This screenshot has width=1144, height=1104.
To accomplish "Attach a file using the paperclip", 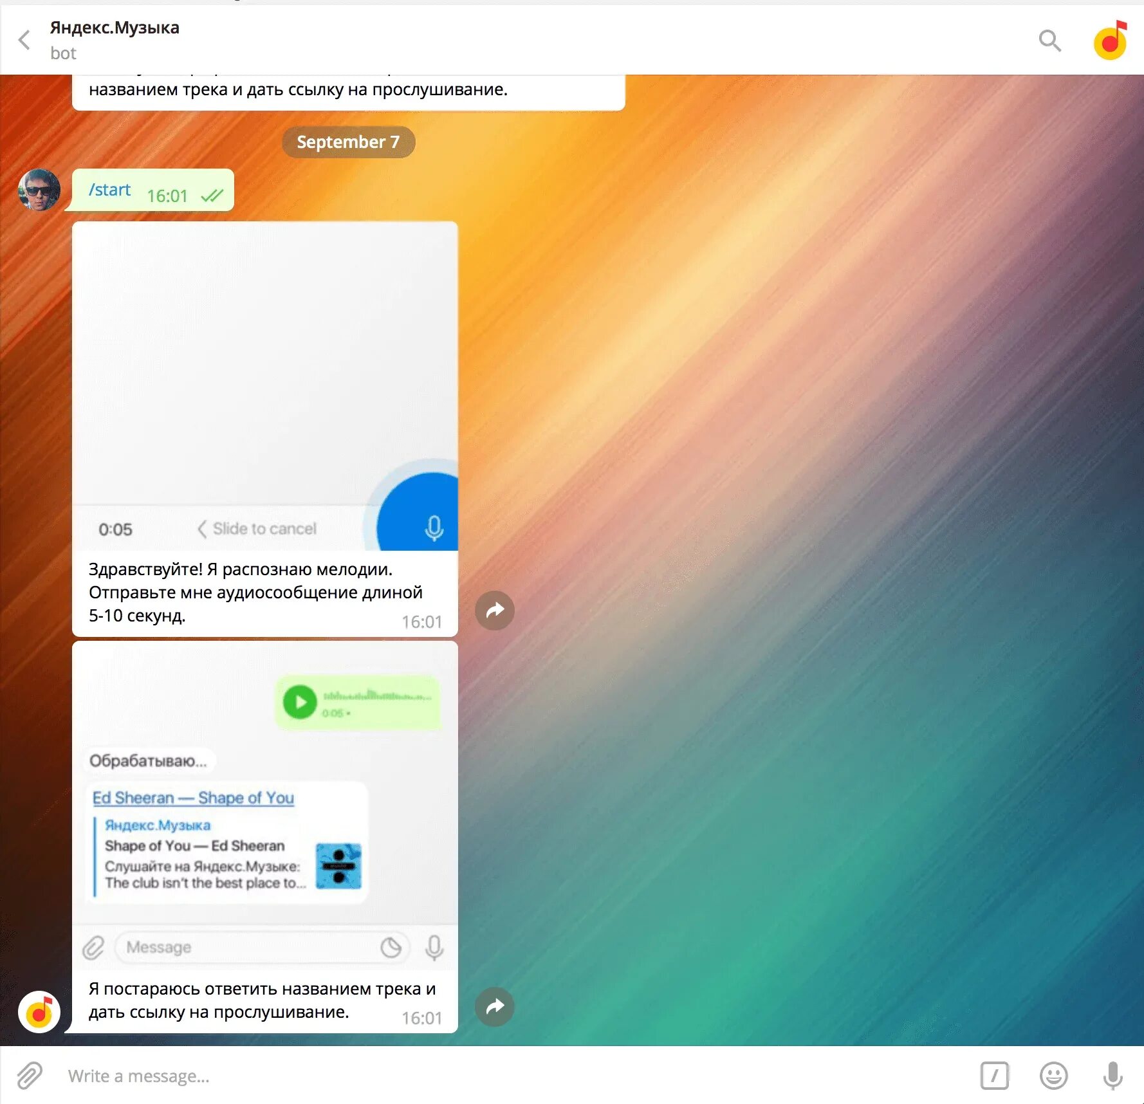I will (30, 1076).
